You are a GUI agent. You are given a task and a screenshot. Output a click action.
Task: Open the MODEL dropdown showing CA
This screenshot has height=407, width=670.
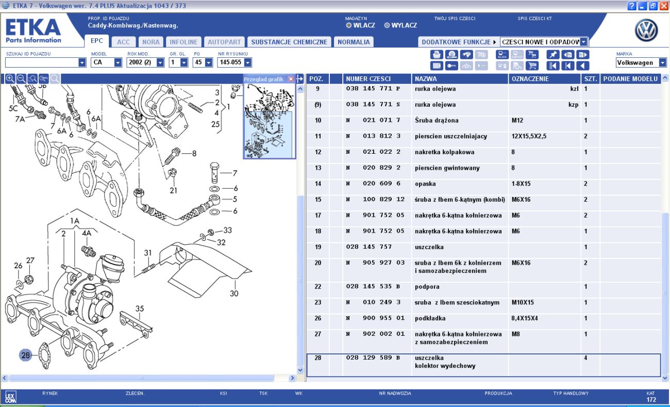(118, 62)
